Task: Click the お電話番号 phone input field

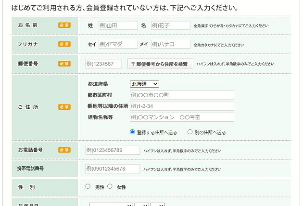Action: (x=113, y=150)
